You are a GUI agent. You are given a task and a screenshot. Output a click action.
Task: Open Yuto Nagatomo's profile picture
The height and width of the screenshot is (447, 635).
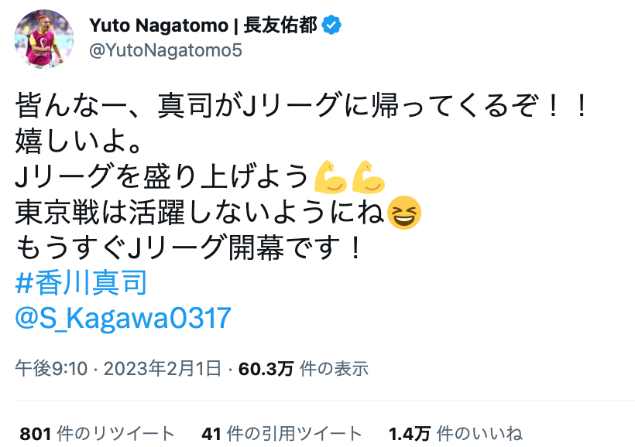pos(44,39)
